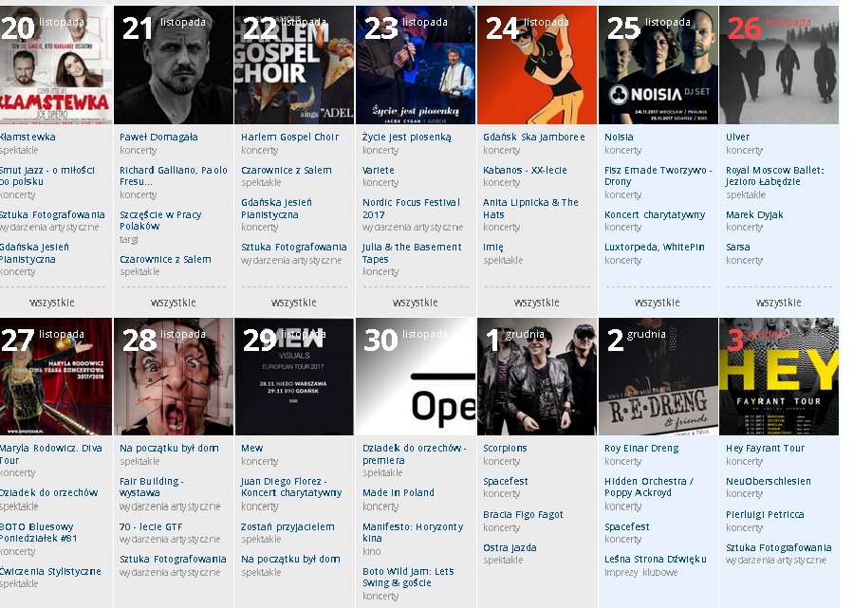This screenshot has width=853, height=608.
Task: Show all events via wszystkie under 20 listopada
Action: tap(52, 303)
